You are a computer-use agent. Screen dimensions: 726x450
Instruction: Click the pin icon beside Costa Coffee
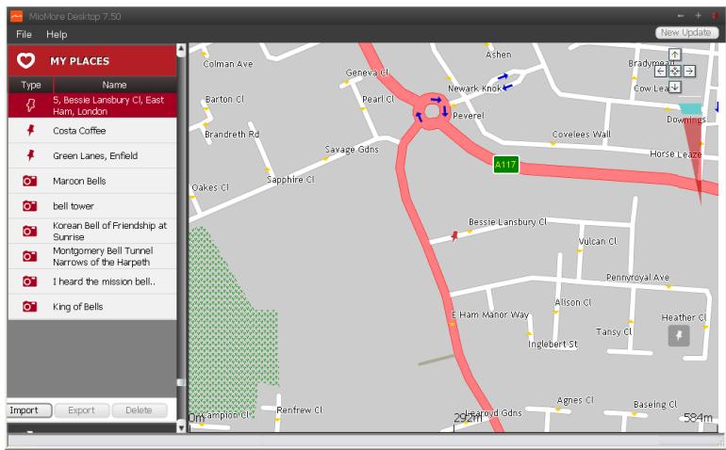coord(30,131)
